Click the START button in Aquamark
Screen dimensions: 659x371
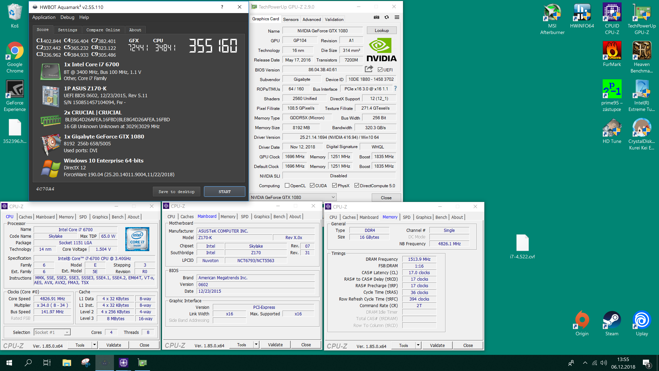tap(224, 192)
